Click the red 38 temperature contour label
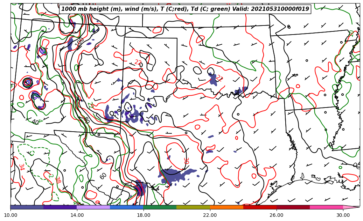The width and height of the screenshot is (363, 221). (x=58, y=180)
